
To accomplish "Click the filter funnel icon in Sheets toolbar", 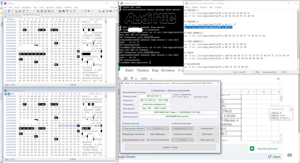I will 132,79.
